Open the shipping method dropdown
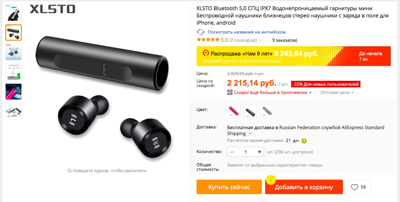 point(250,133)
